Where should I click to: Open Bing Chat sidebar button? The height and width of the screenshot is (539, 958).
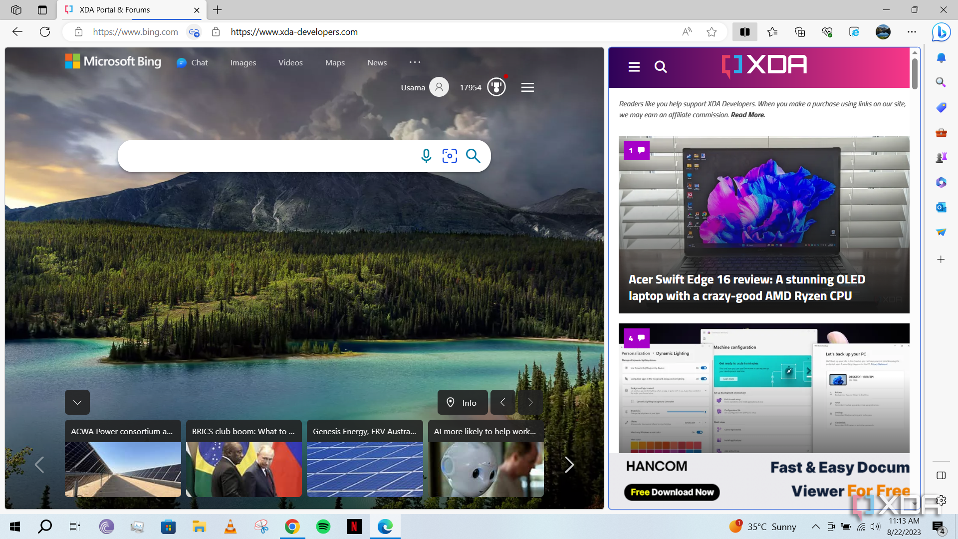tap(941, 32)
